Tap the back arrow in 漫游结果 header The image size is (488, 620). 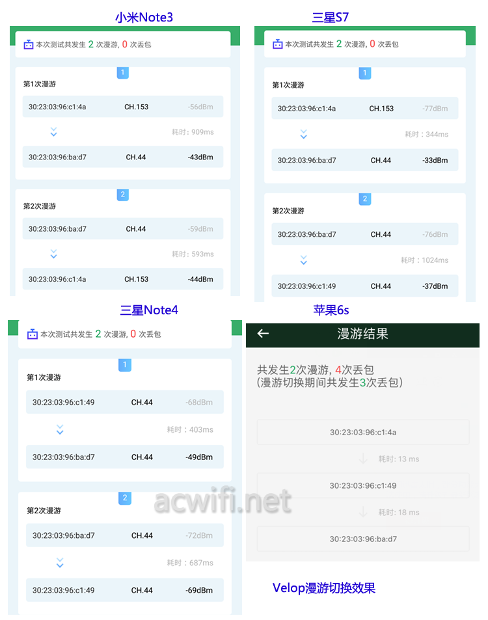[x=263, y=333]
